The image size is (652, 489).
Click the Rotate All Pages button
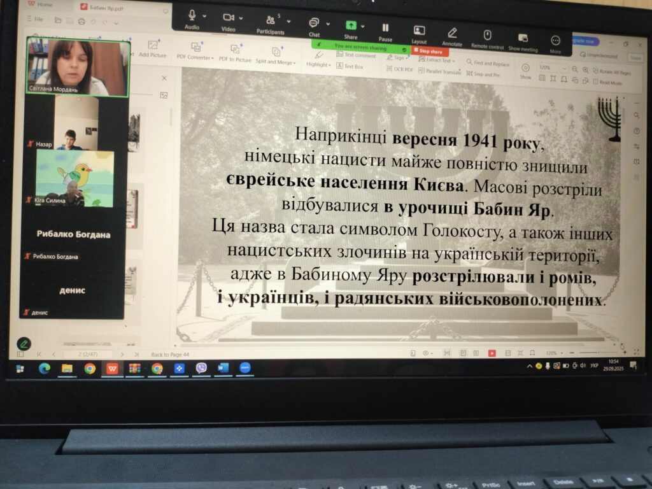(612, 71)
